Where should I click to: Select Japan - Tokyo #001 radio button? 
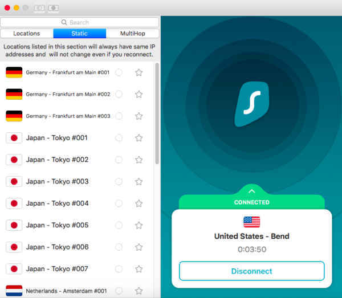[x=119, y=138]
